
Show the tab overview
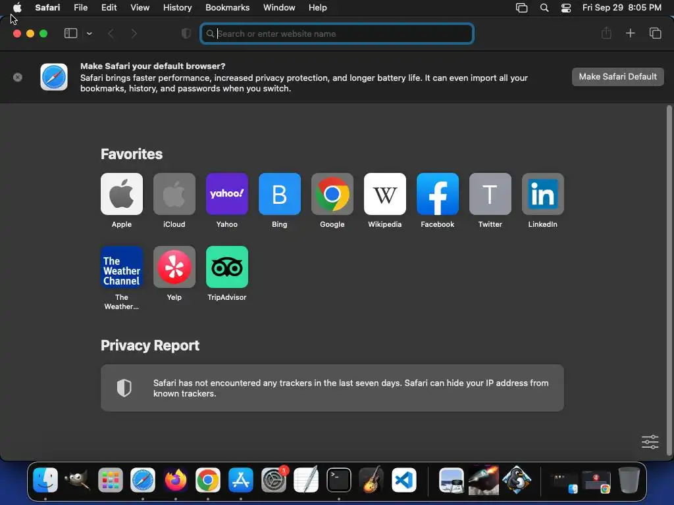[655, 33]
